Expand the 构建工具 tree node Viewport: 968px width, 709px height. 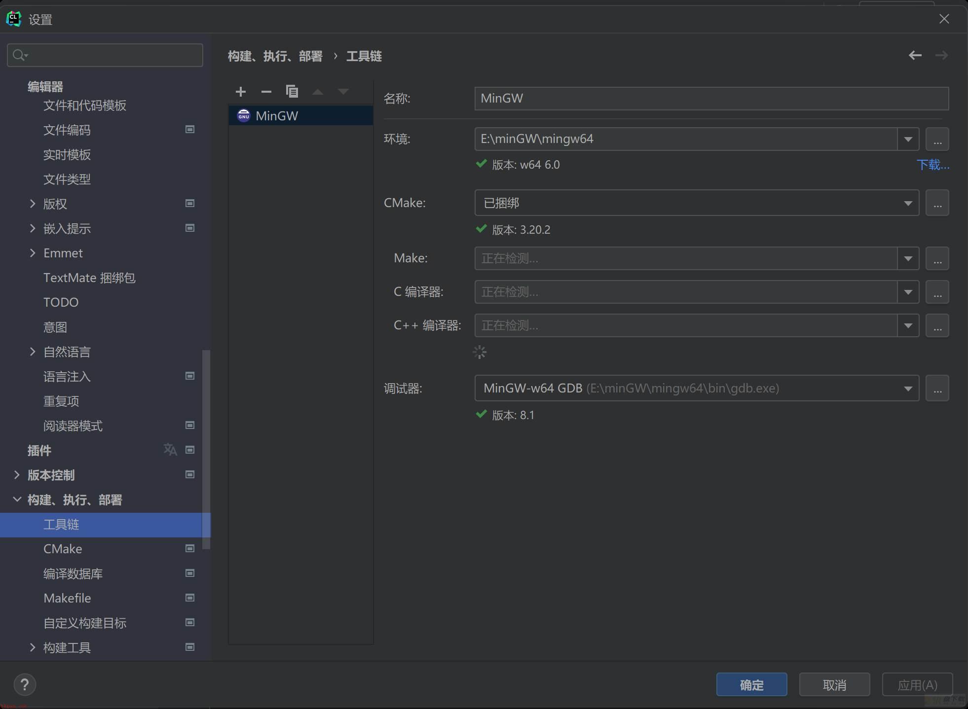tap(33, 647)
